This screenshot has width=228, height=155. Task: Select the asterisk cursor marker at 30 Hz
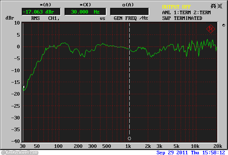click(24, 87)
